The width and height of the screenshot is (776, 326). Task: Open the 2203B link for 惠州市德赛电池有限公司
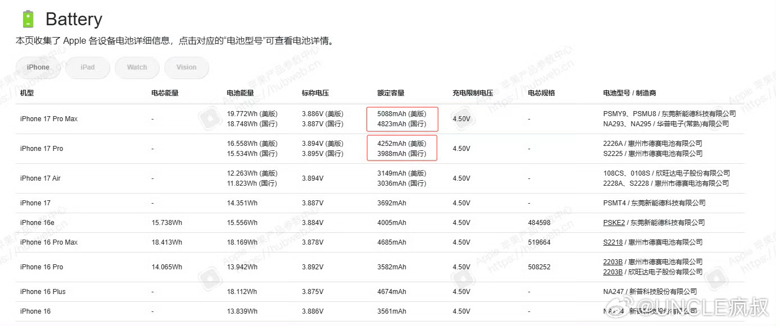pos(613,262)
